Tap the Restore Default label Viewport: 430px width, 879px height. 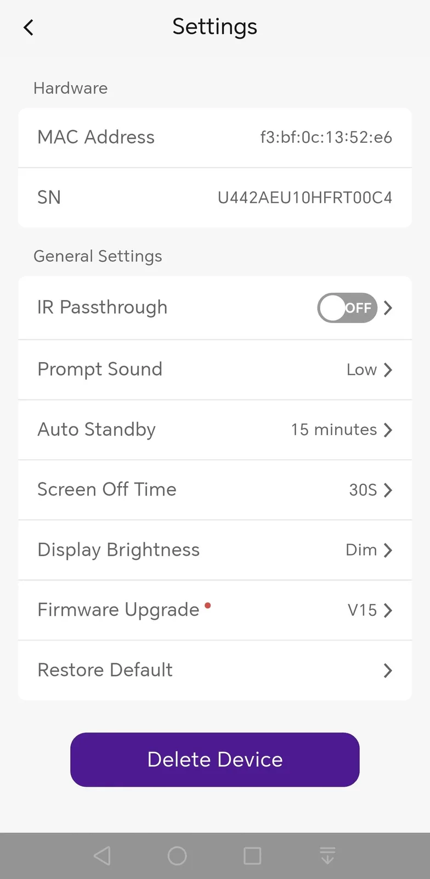[x=105, y=670]
